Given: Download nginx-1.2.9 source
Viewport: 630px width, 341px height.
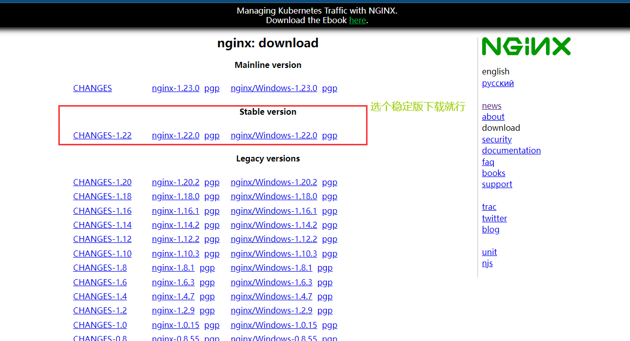Looking at the screenshot, I should click(173, 310).
